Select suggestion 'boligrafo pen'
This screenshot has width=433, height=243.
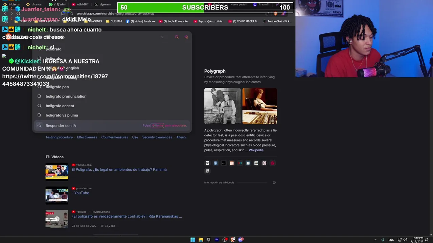(57, 87)
